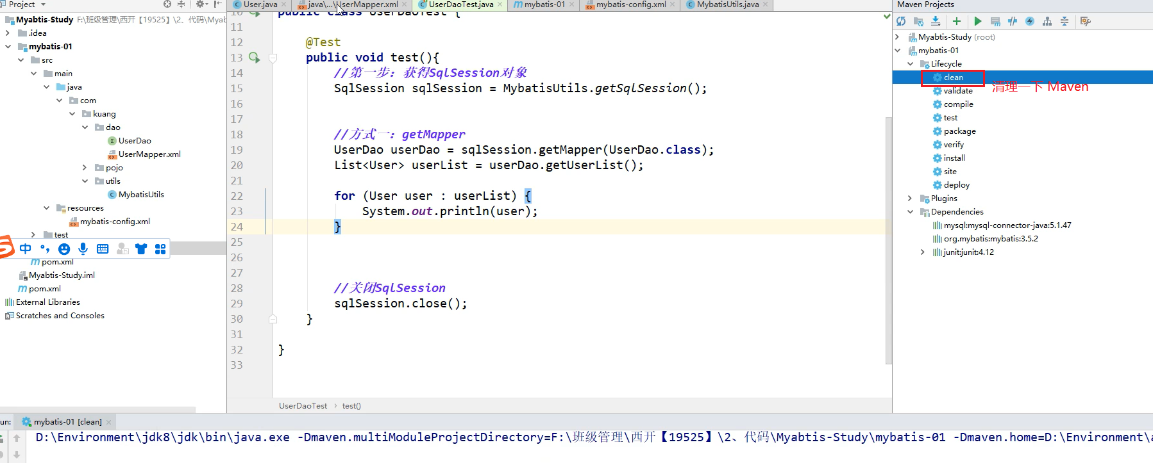
Task: Close mybatis-config.xml tab
Action: tap(672, 4)
